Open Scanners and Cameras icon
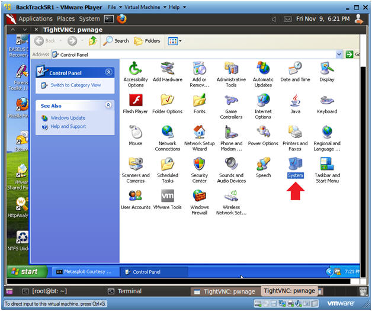372x311 pixels. [x=136, y=170]
